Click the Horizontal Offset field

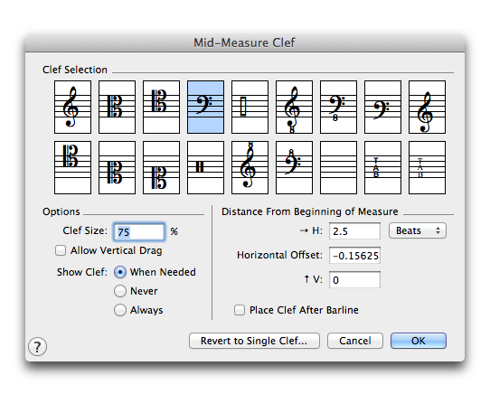(x=354, y=256)
